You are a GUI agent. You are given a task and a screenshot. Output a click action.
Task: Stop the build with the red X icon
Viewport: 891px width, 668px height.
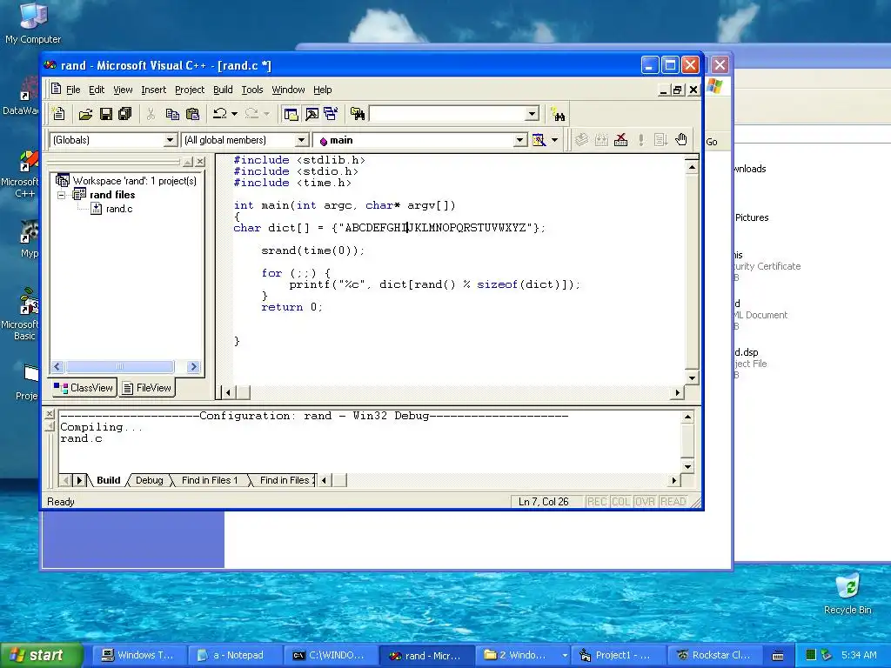(x=621, y=140)
